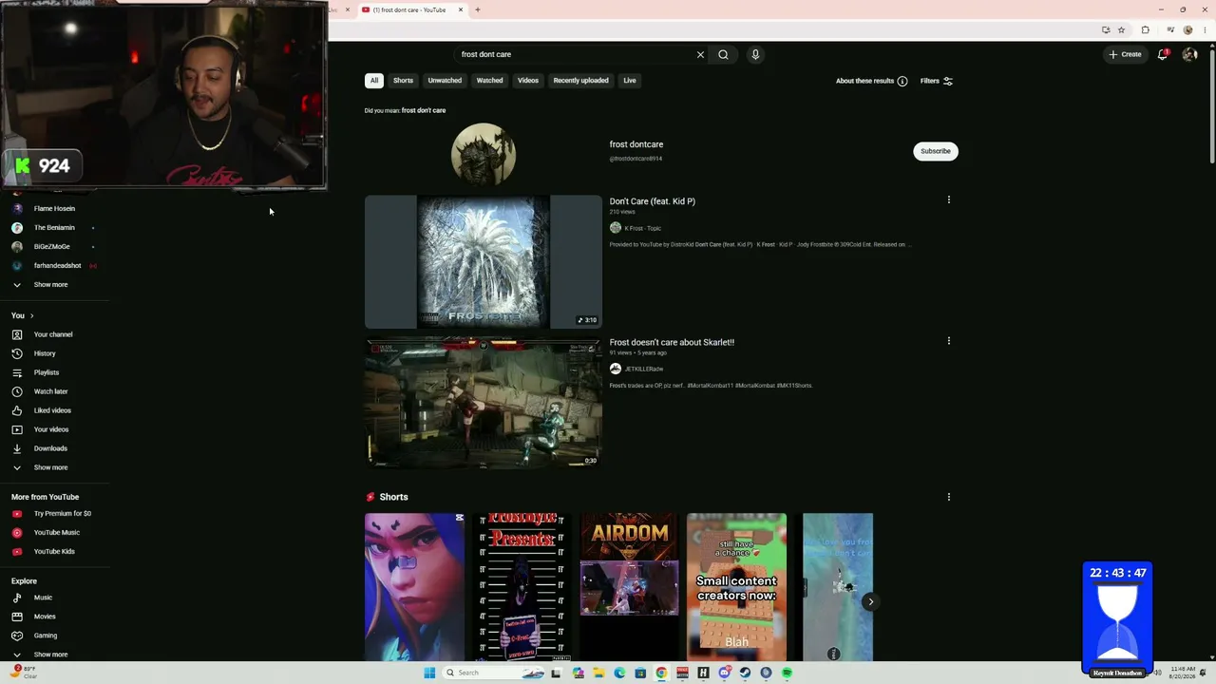
Task: Open the YouTube notifications bell
Action: (x=1163, y=54)
